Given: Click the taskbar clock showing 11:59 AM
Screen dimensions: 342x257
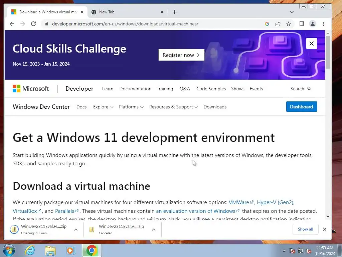Looking at the screenshot, I should (x=325, y=251).
